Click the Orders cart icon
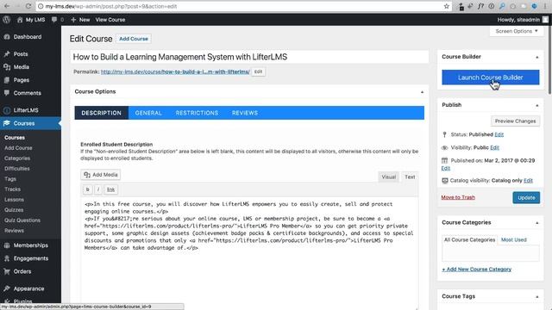Screen dimensions: 552x310 point(6,271)
